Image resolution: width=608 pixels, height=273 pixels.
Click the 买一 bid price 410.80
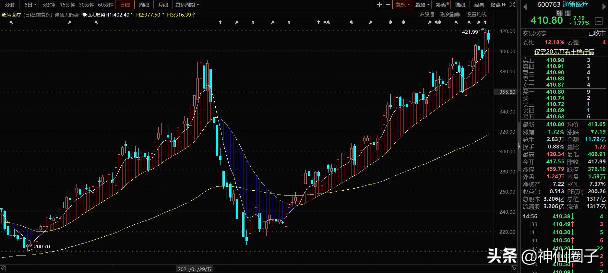555,92
